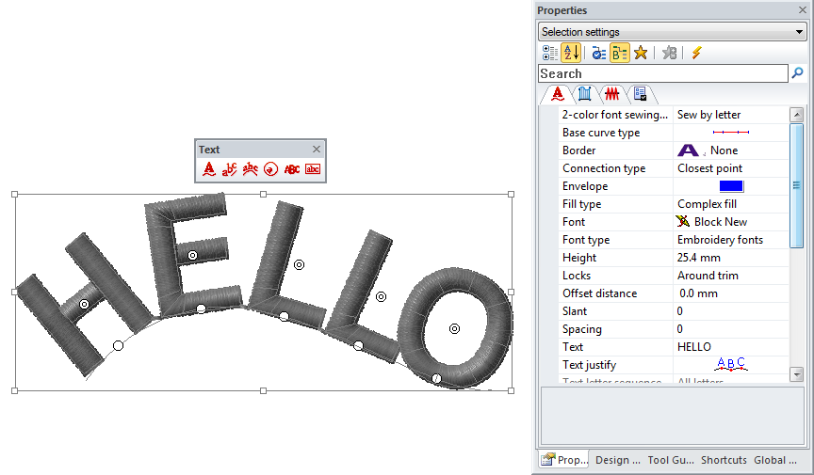Click the bold 'ABC' text tool icon
The height and width of the screenshot is (475, 814).
[x=292, y=169]
